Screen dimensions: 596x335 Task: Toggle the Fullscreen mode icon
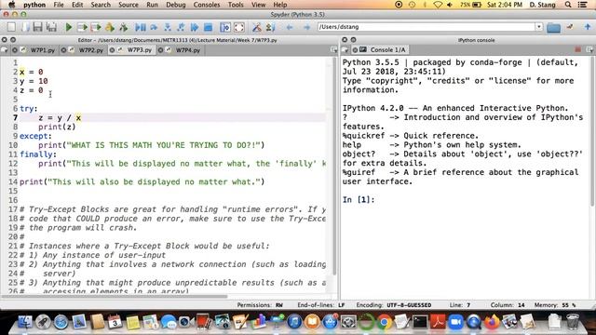tap(239, 27)
